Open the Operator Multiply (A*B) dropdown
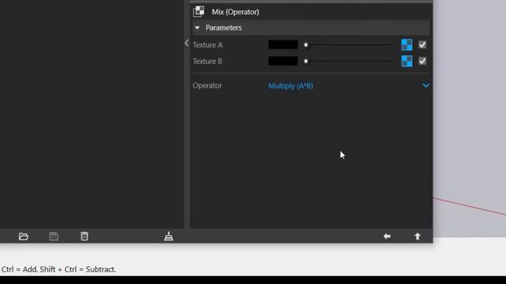 pyautogui.click(x=349, y=86)
